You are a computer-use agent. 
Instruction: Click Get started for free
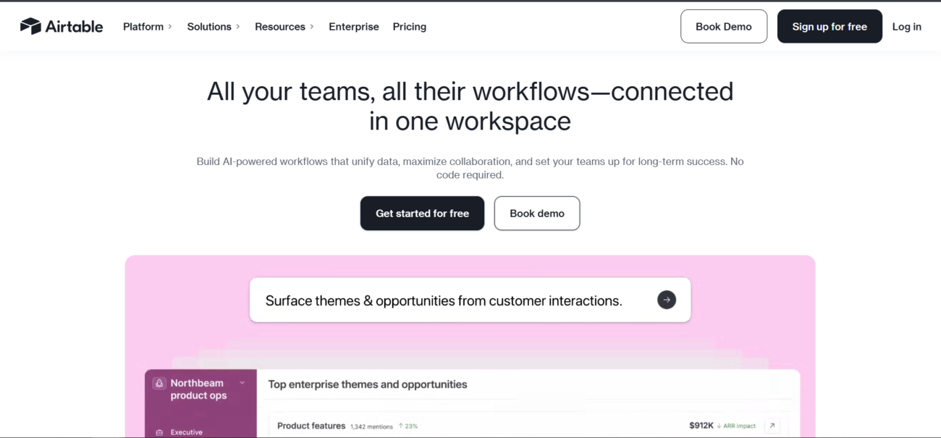pos(422,214)
